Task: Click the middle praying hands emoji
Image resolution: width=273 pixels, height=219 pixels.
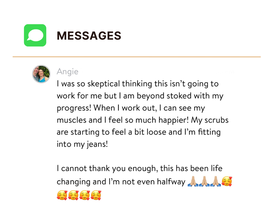Action: point(204,182)
